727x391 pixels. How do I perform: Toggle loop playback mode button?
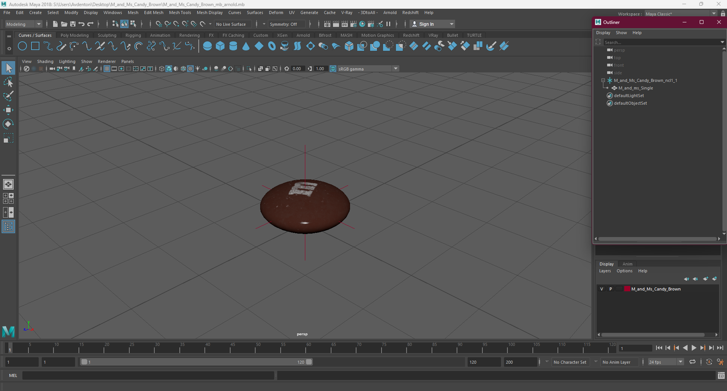(x=692, y=362)
